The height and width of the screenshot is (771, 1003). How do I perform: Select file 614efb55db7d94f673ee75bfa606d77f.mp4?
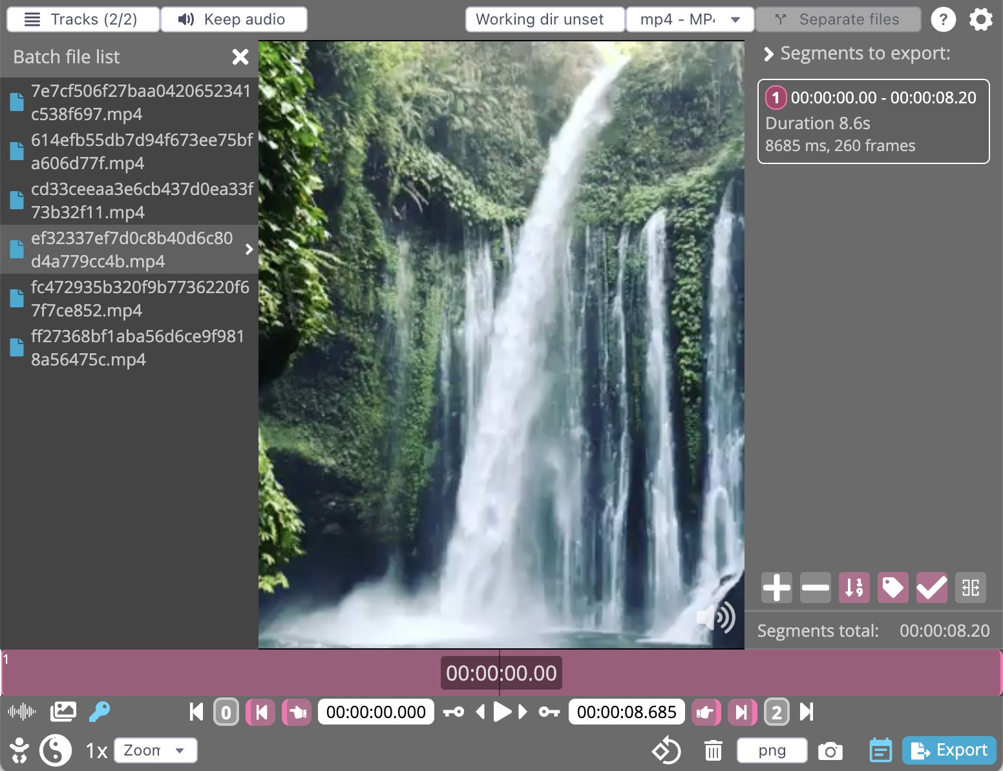[x=129, y=151]
